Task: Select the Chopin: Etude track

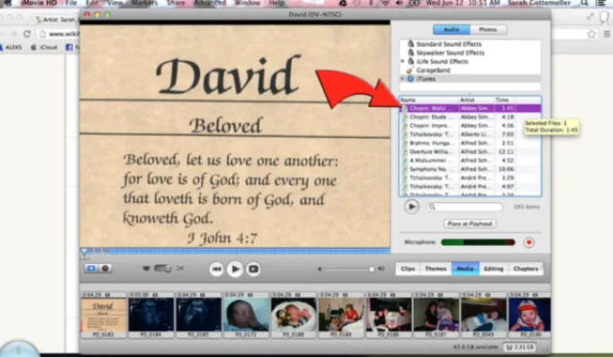Action: pos(470,117)
